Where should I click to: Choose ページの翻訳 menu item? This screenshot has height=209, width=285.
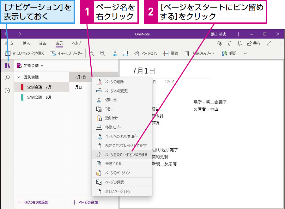click(122, 182)
